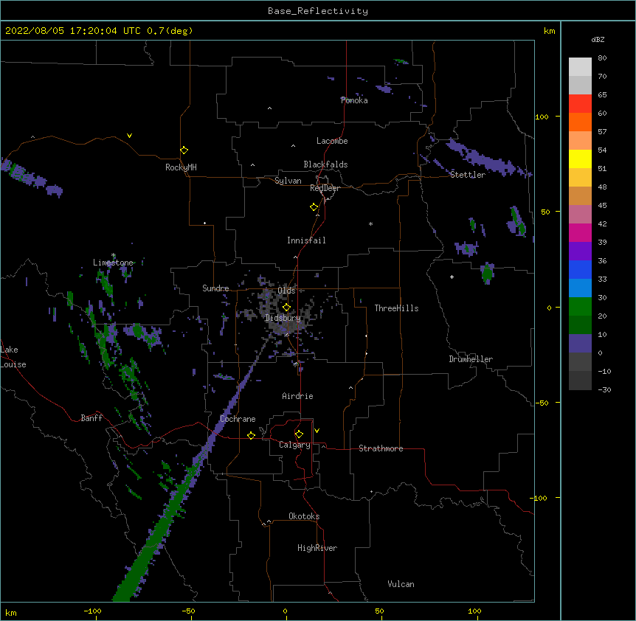The width and height of the screenshot is (636, 621).
Task: Click the Ponoka label on the map
Action: pyautogui.click(x=354, y=100)
